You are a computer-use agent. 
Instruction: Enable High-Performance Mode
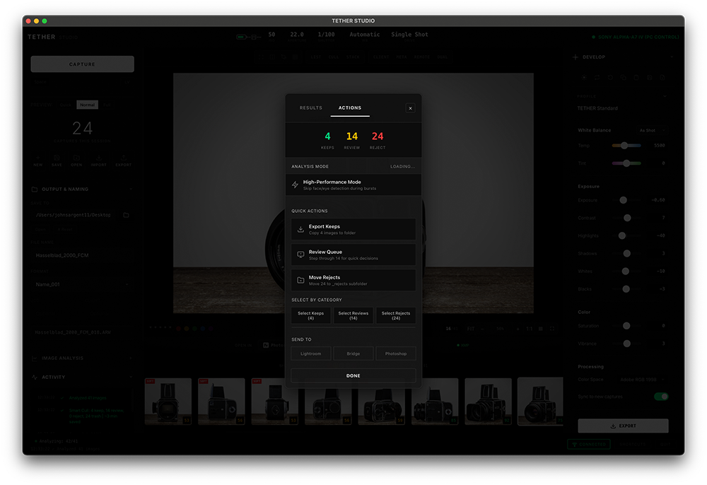(353, 185)
